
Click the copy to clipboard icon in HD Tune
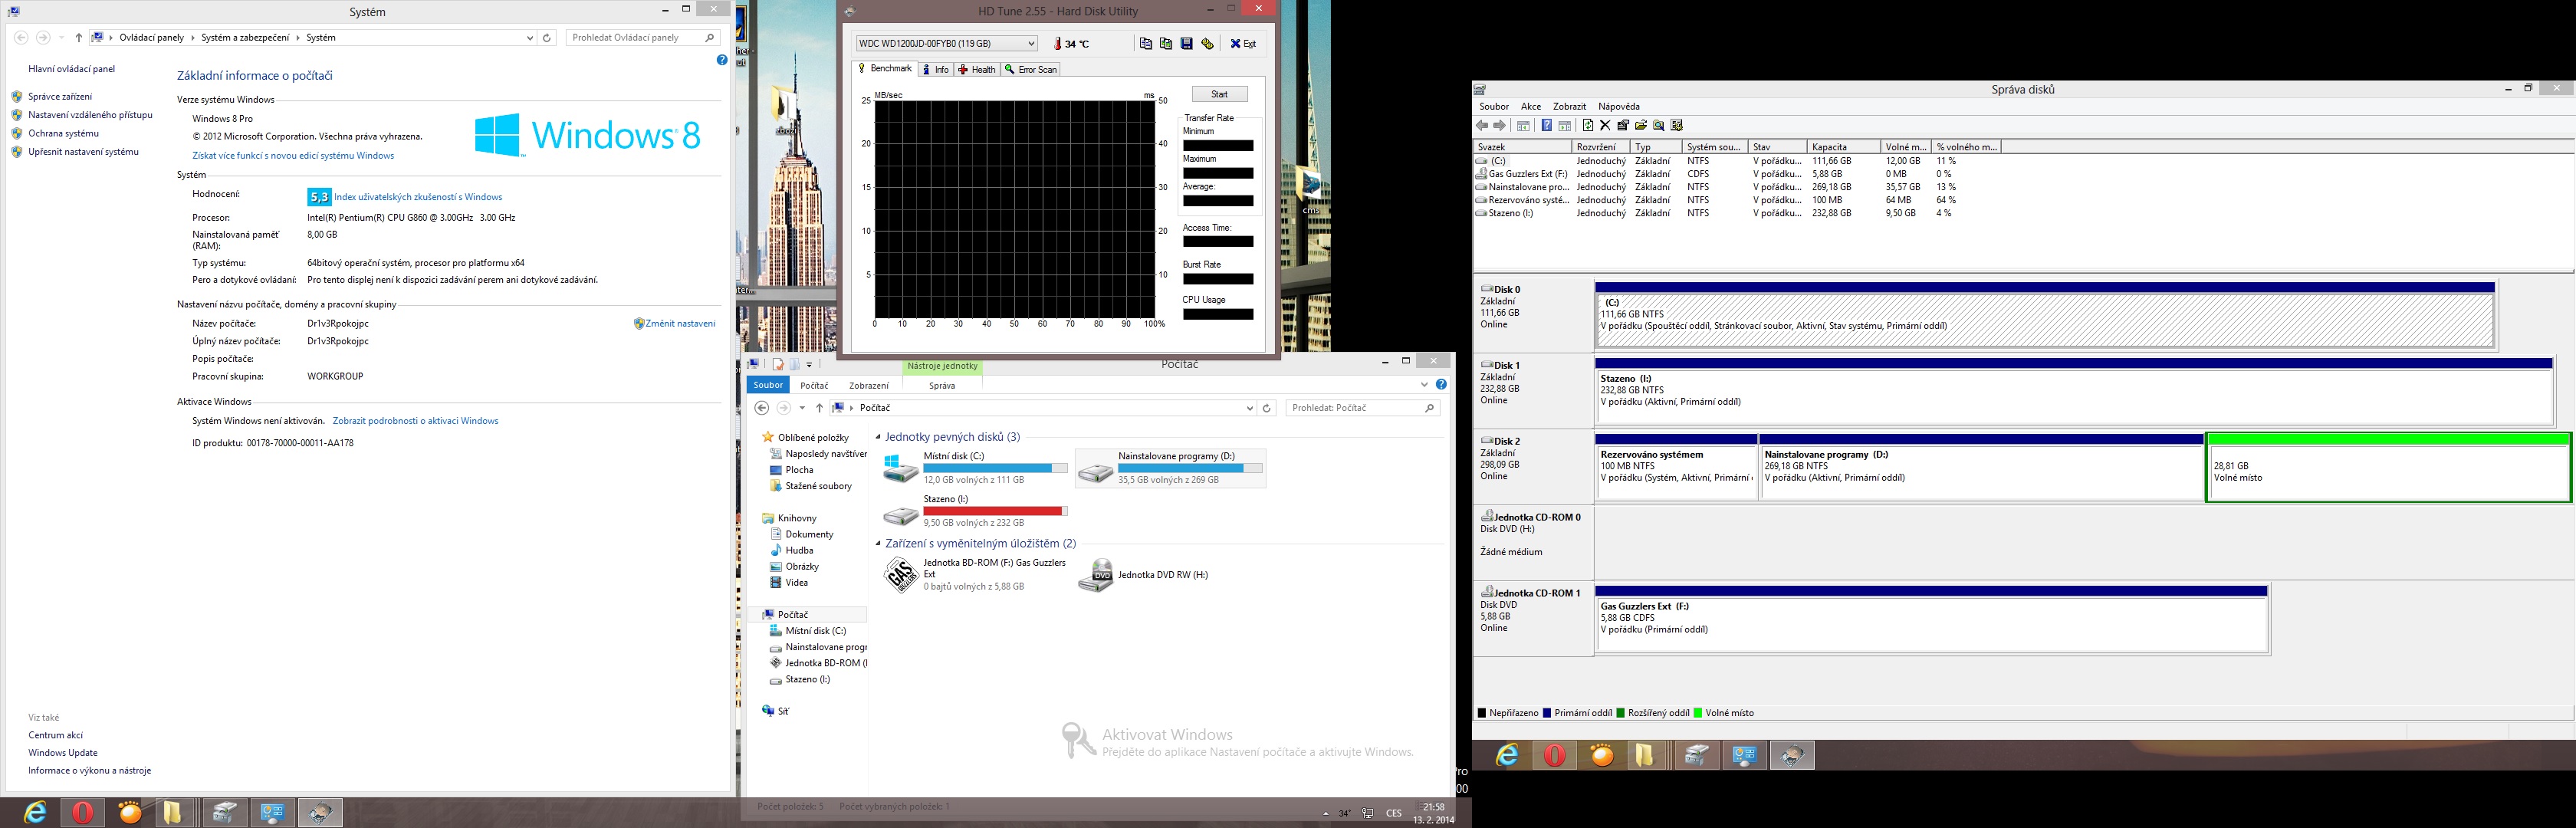coord(1146,44)
